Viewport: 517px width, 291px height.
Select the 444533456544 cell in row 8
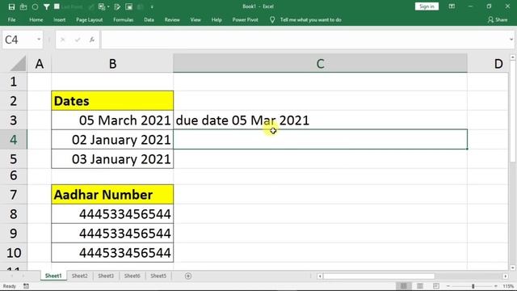[x=112, y=214]
